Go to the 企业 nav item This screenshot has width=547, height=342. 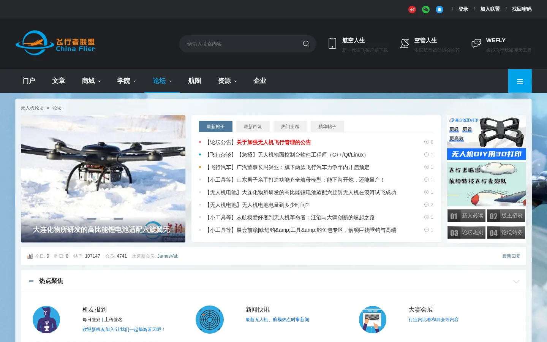(260, 81)
